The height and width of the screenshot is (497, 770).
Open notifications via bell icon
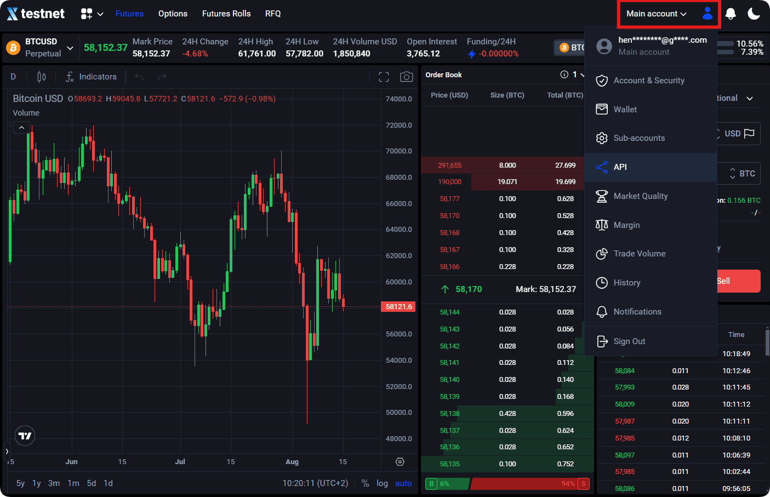(x=731, y=13)
